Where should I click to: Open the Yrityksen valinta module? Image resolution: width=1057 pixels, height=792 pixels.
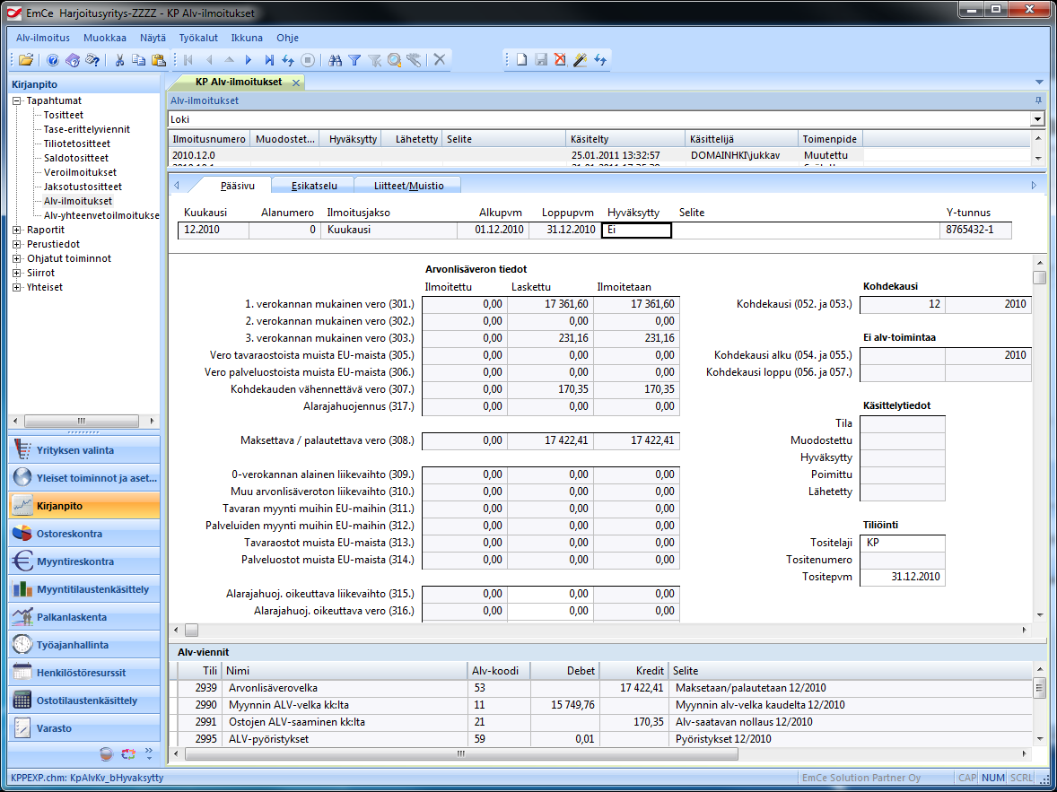pyautogui.click(x=84, y=450)
